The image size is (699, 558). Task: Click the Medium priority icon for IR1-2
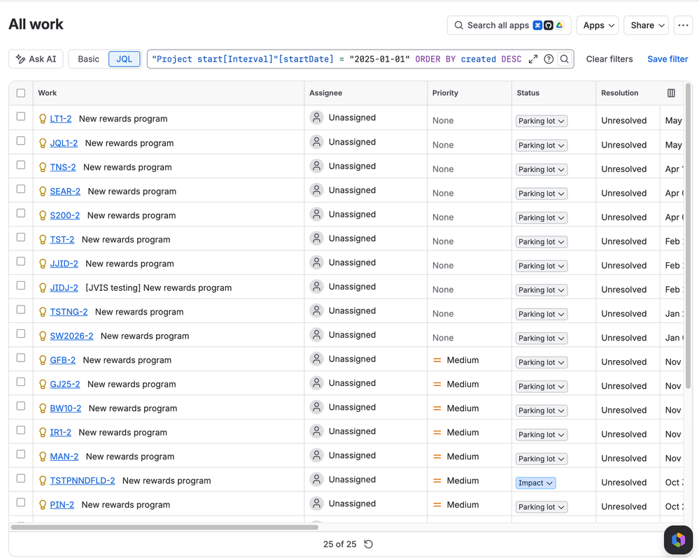[437, 432]
